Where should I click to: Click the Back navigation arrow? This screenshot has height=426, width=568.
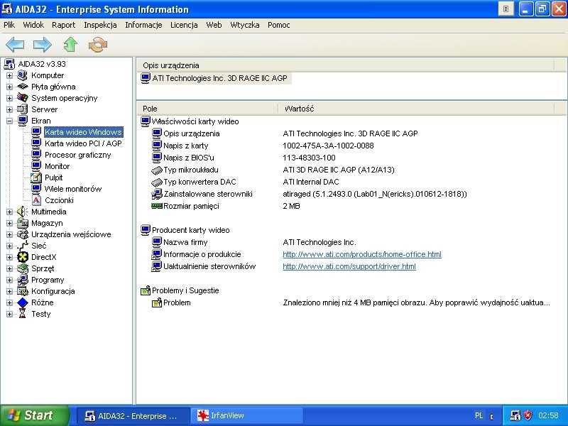point(15,45)
